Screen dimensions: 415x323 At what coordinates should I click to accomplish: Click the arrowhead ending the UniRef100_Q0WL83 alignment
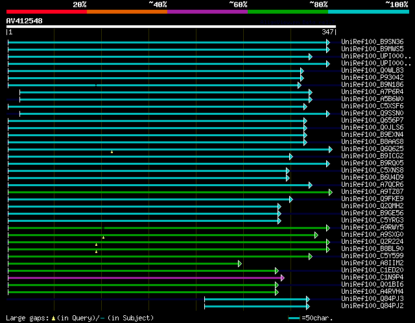(302, 71)
